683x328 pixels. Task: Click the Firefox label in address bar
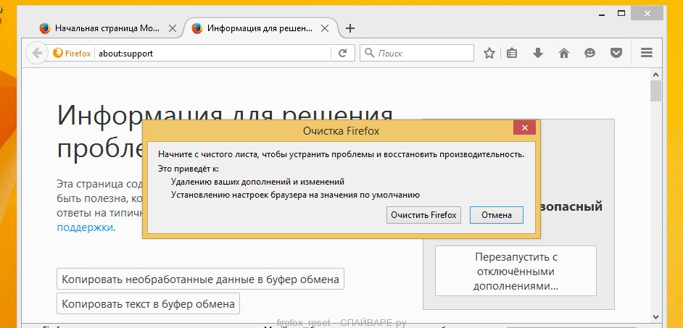pos(78,54)
